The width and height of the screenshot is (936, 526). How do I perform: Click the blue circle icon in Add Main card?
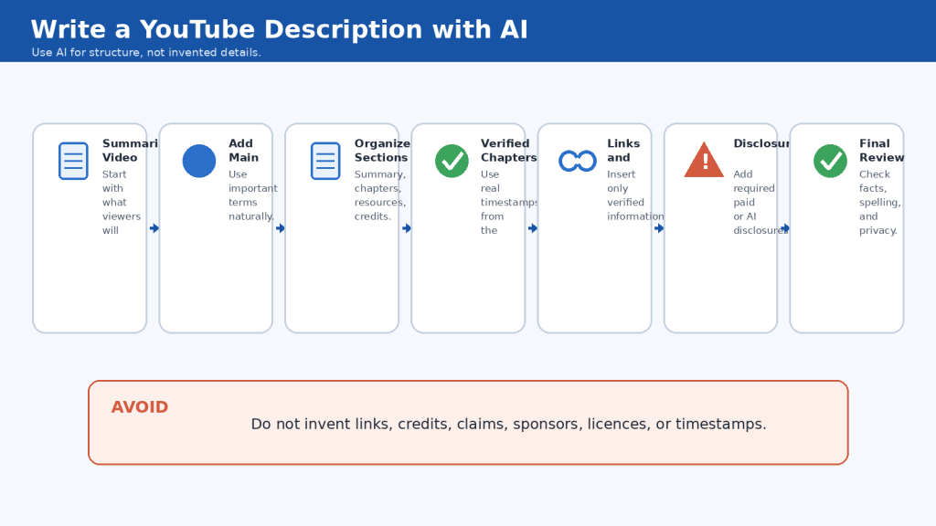click(x=198, y=161)
